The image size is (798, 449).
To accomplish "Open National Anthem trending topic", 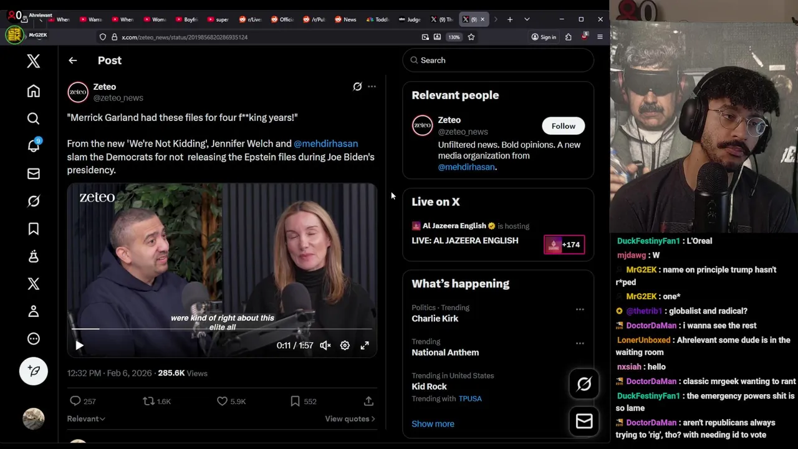I will pyautogui.click(x=445, y=352).
